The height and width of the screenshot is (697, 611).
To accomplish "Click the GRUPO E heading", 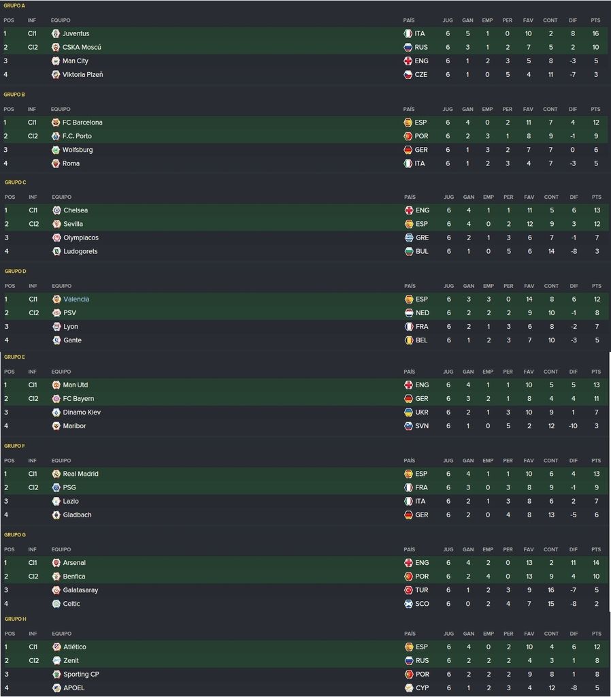I will [15, 357].
